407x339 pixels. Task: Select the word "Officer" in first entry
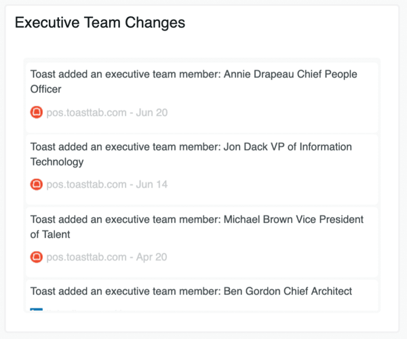coord(46,89)
